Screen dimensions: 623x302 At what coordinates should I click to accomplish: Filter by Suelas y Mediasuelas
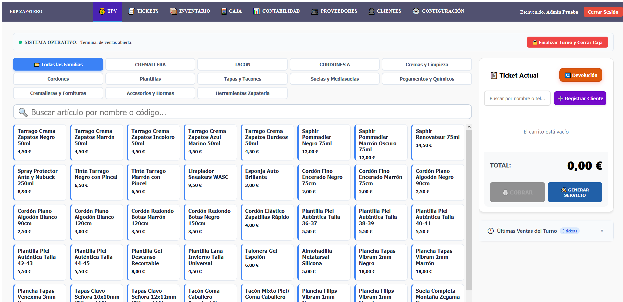click(x=335, y=79)
